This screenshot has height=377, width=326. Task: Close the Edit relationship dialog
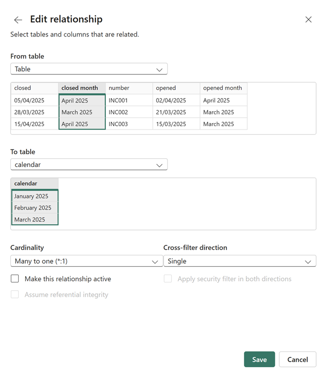coord(308,20)
